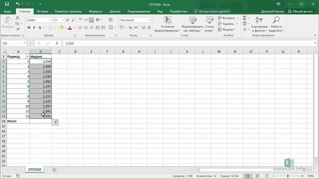Switch to the Данные tab
Image resolution: width=319 pixels, height=179 pixels.
[115, 11]
